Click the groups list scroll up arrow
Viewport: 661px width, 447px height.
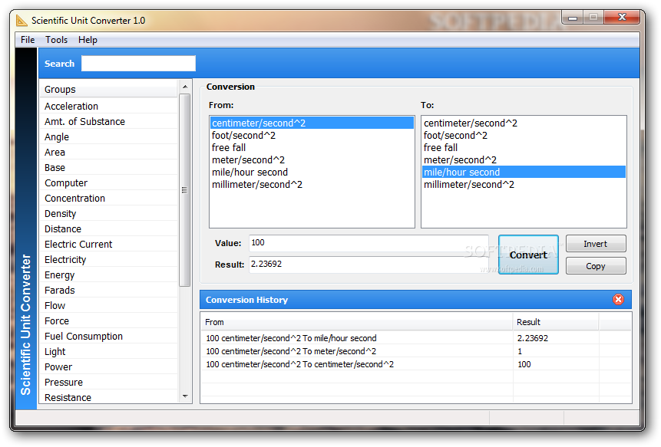185,87
